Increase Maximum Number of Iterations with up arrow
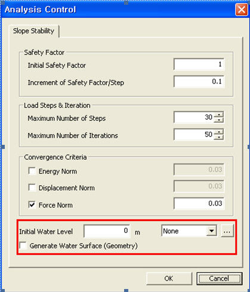The width and height of the screenshot is (250, 292). click(219, 132)
